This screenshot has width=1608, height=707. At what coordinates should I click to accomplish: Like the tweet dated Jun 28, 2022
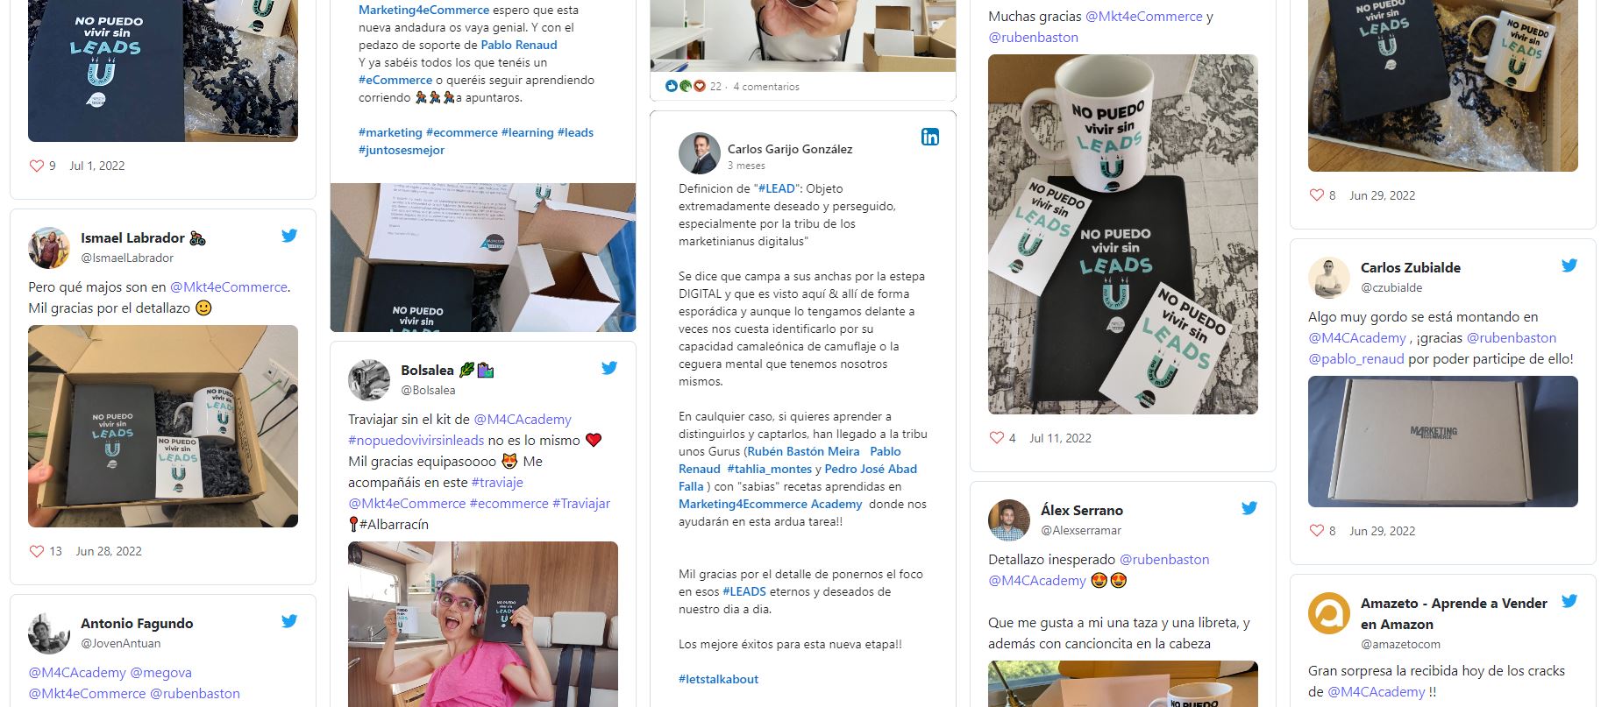37,551
